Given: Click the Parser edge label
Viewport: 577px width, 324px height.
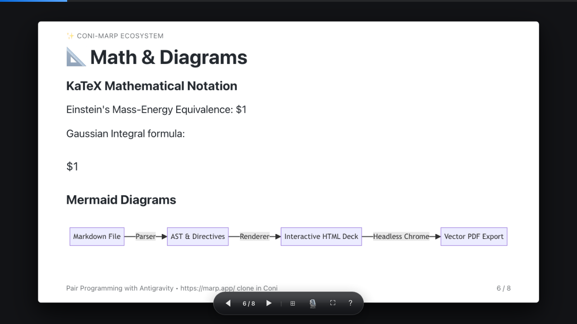Looking at the screenshot, I should [146, 237].
